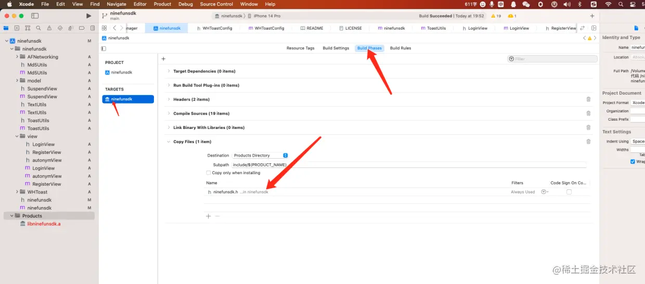
Task: Switch to the Build Settings tab
Action: 336,48
